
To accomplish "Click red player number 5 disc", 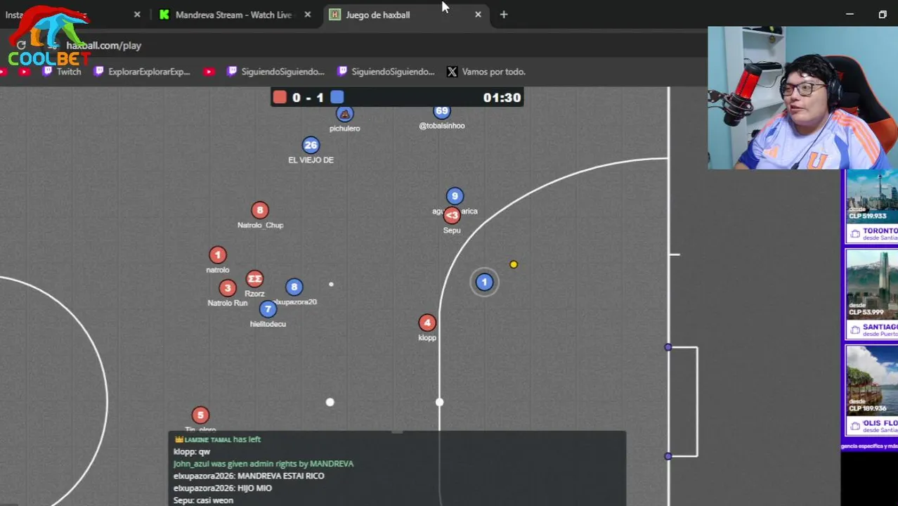I will pos(200,415).
